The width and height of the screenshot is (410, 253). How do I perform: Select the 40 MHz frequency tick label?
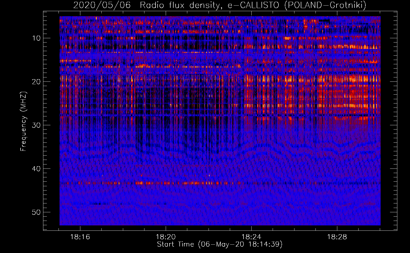click(x=36, y=169)
